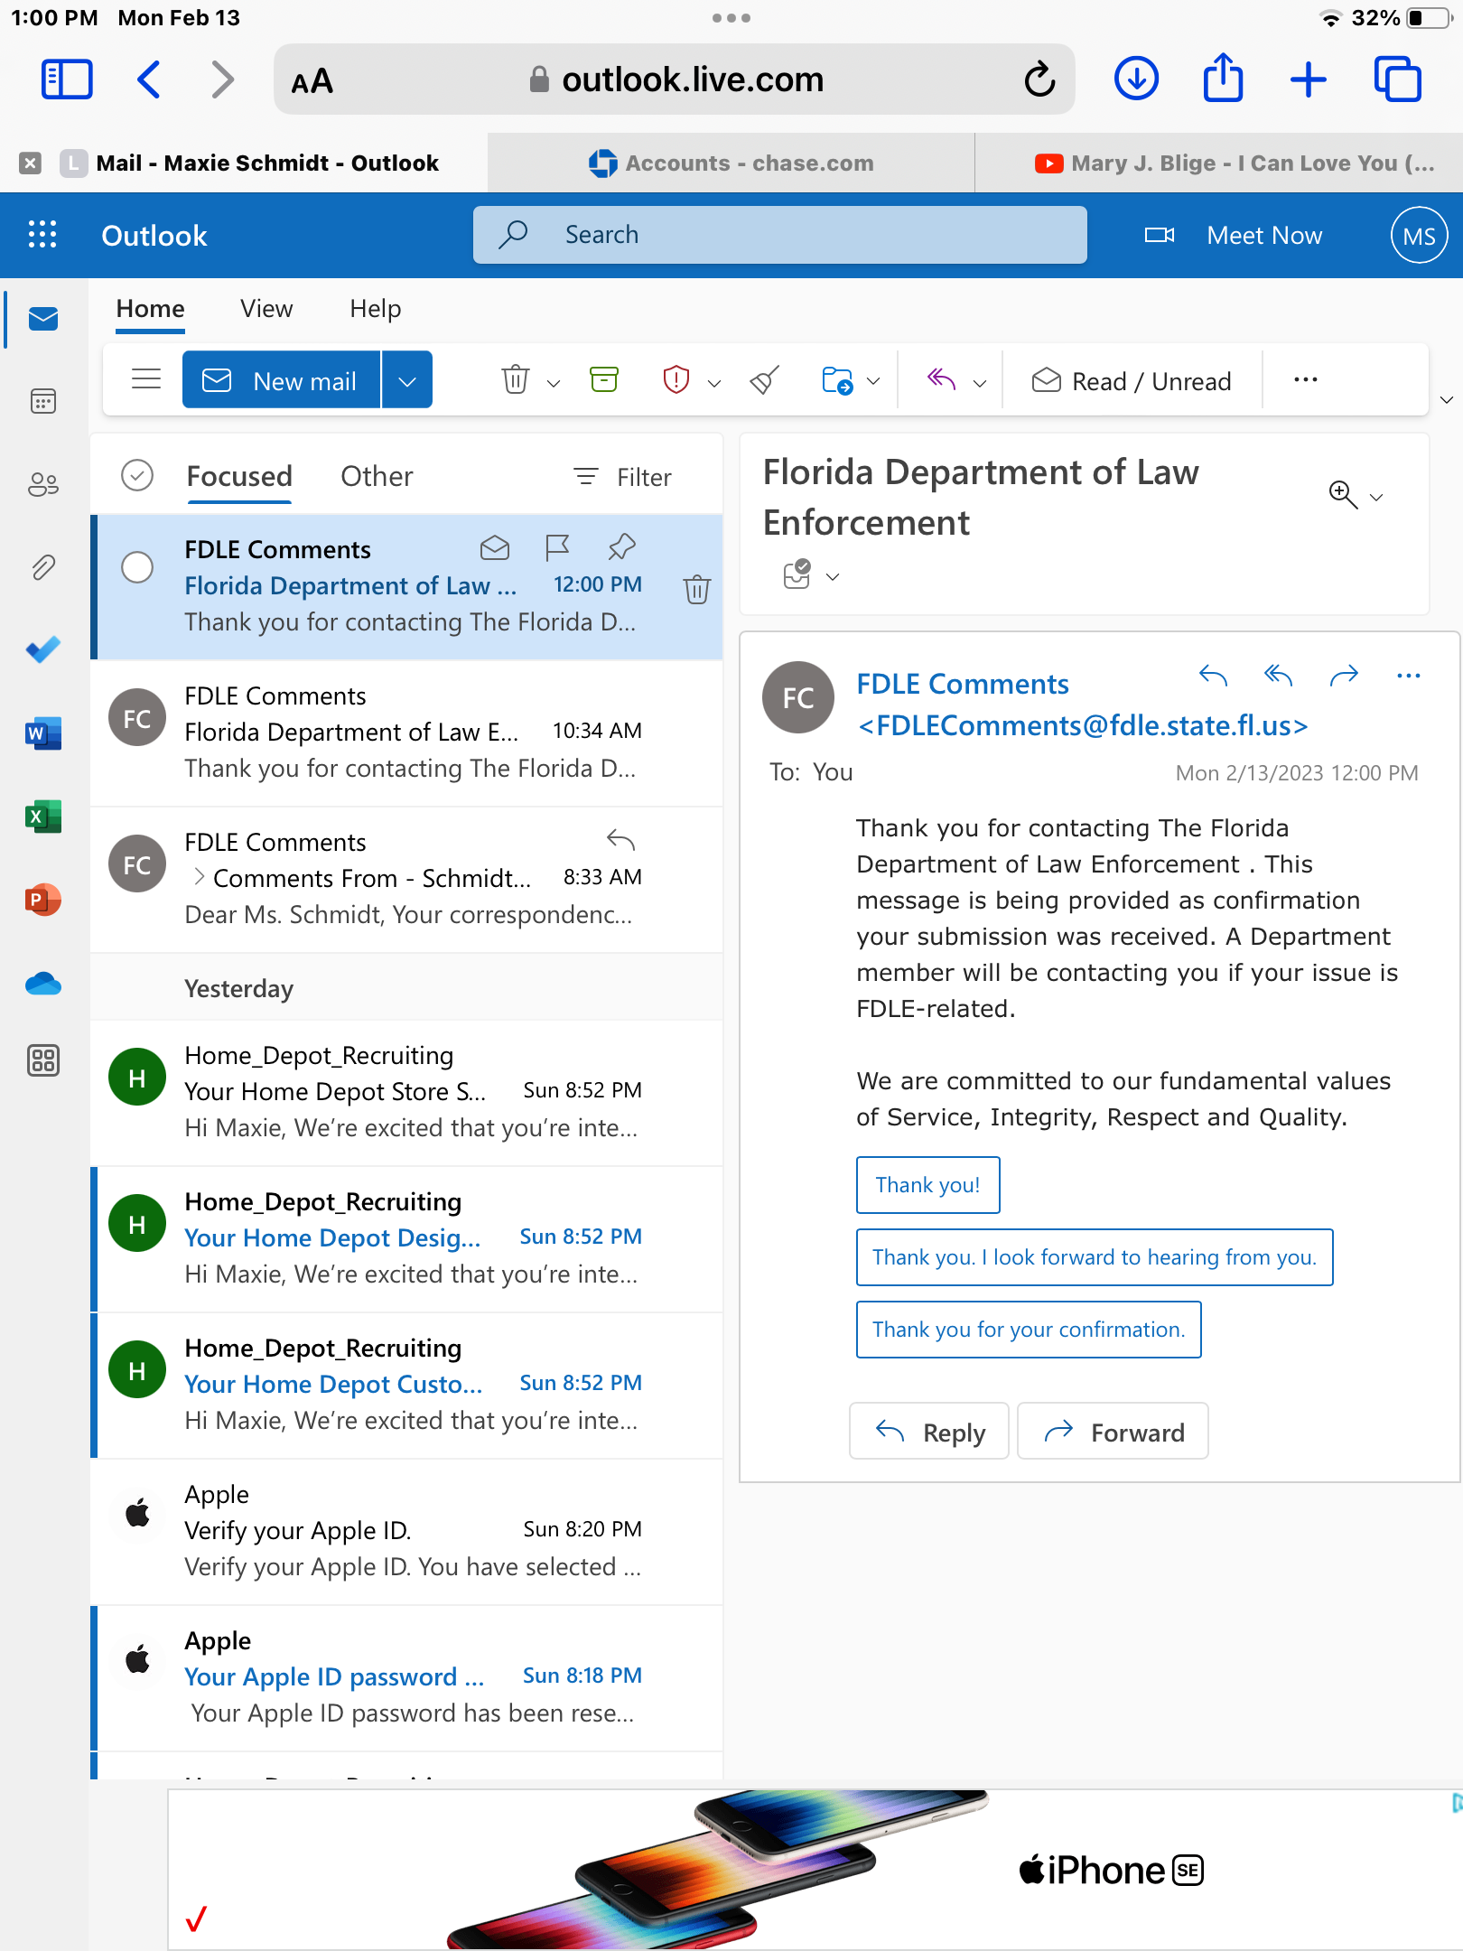Open To Do checkmark app

click(x=43, y=649)
